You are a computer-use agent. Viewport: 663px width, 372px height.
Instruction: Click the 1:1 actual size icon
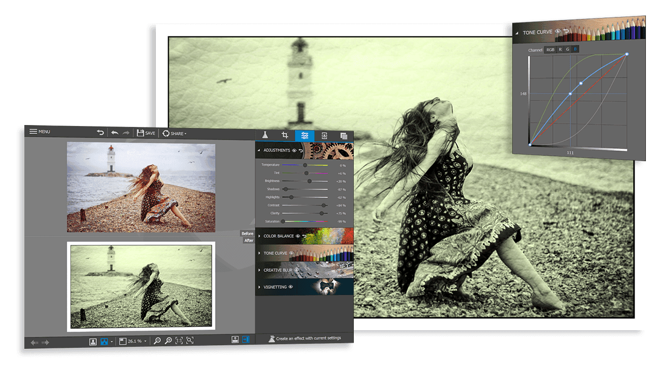click(x=179, y=342)
